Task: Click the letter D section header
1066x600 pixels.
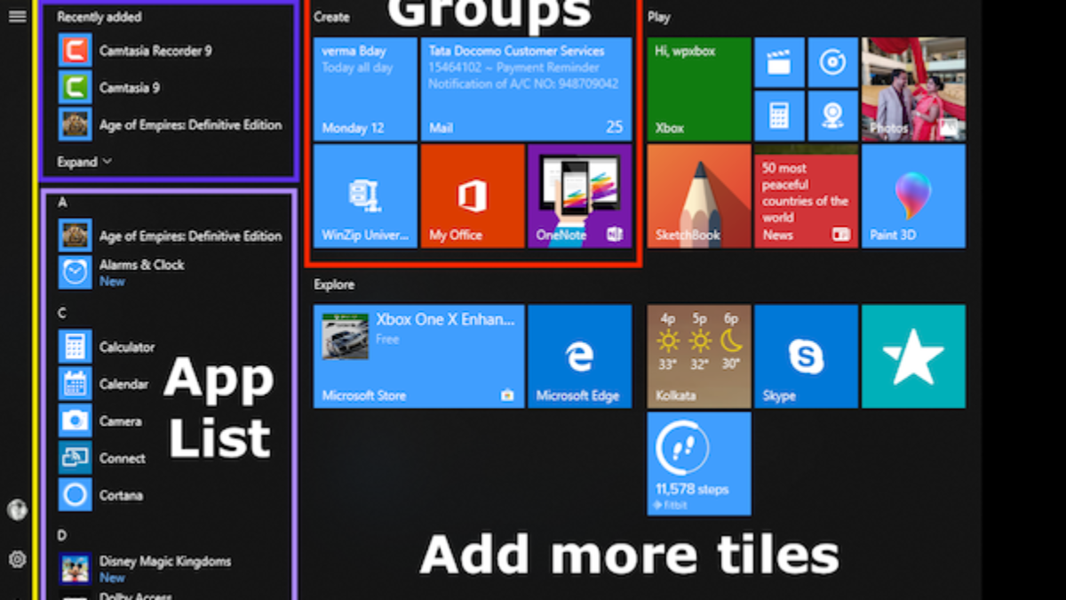Action: coord(62,535)
